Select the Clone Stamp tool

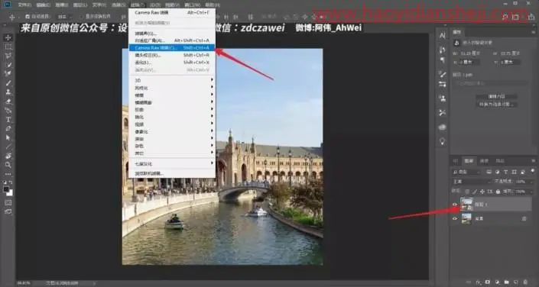tap(8, 92)
